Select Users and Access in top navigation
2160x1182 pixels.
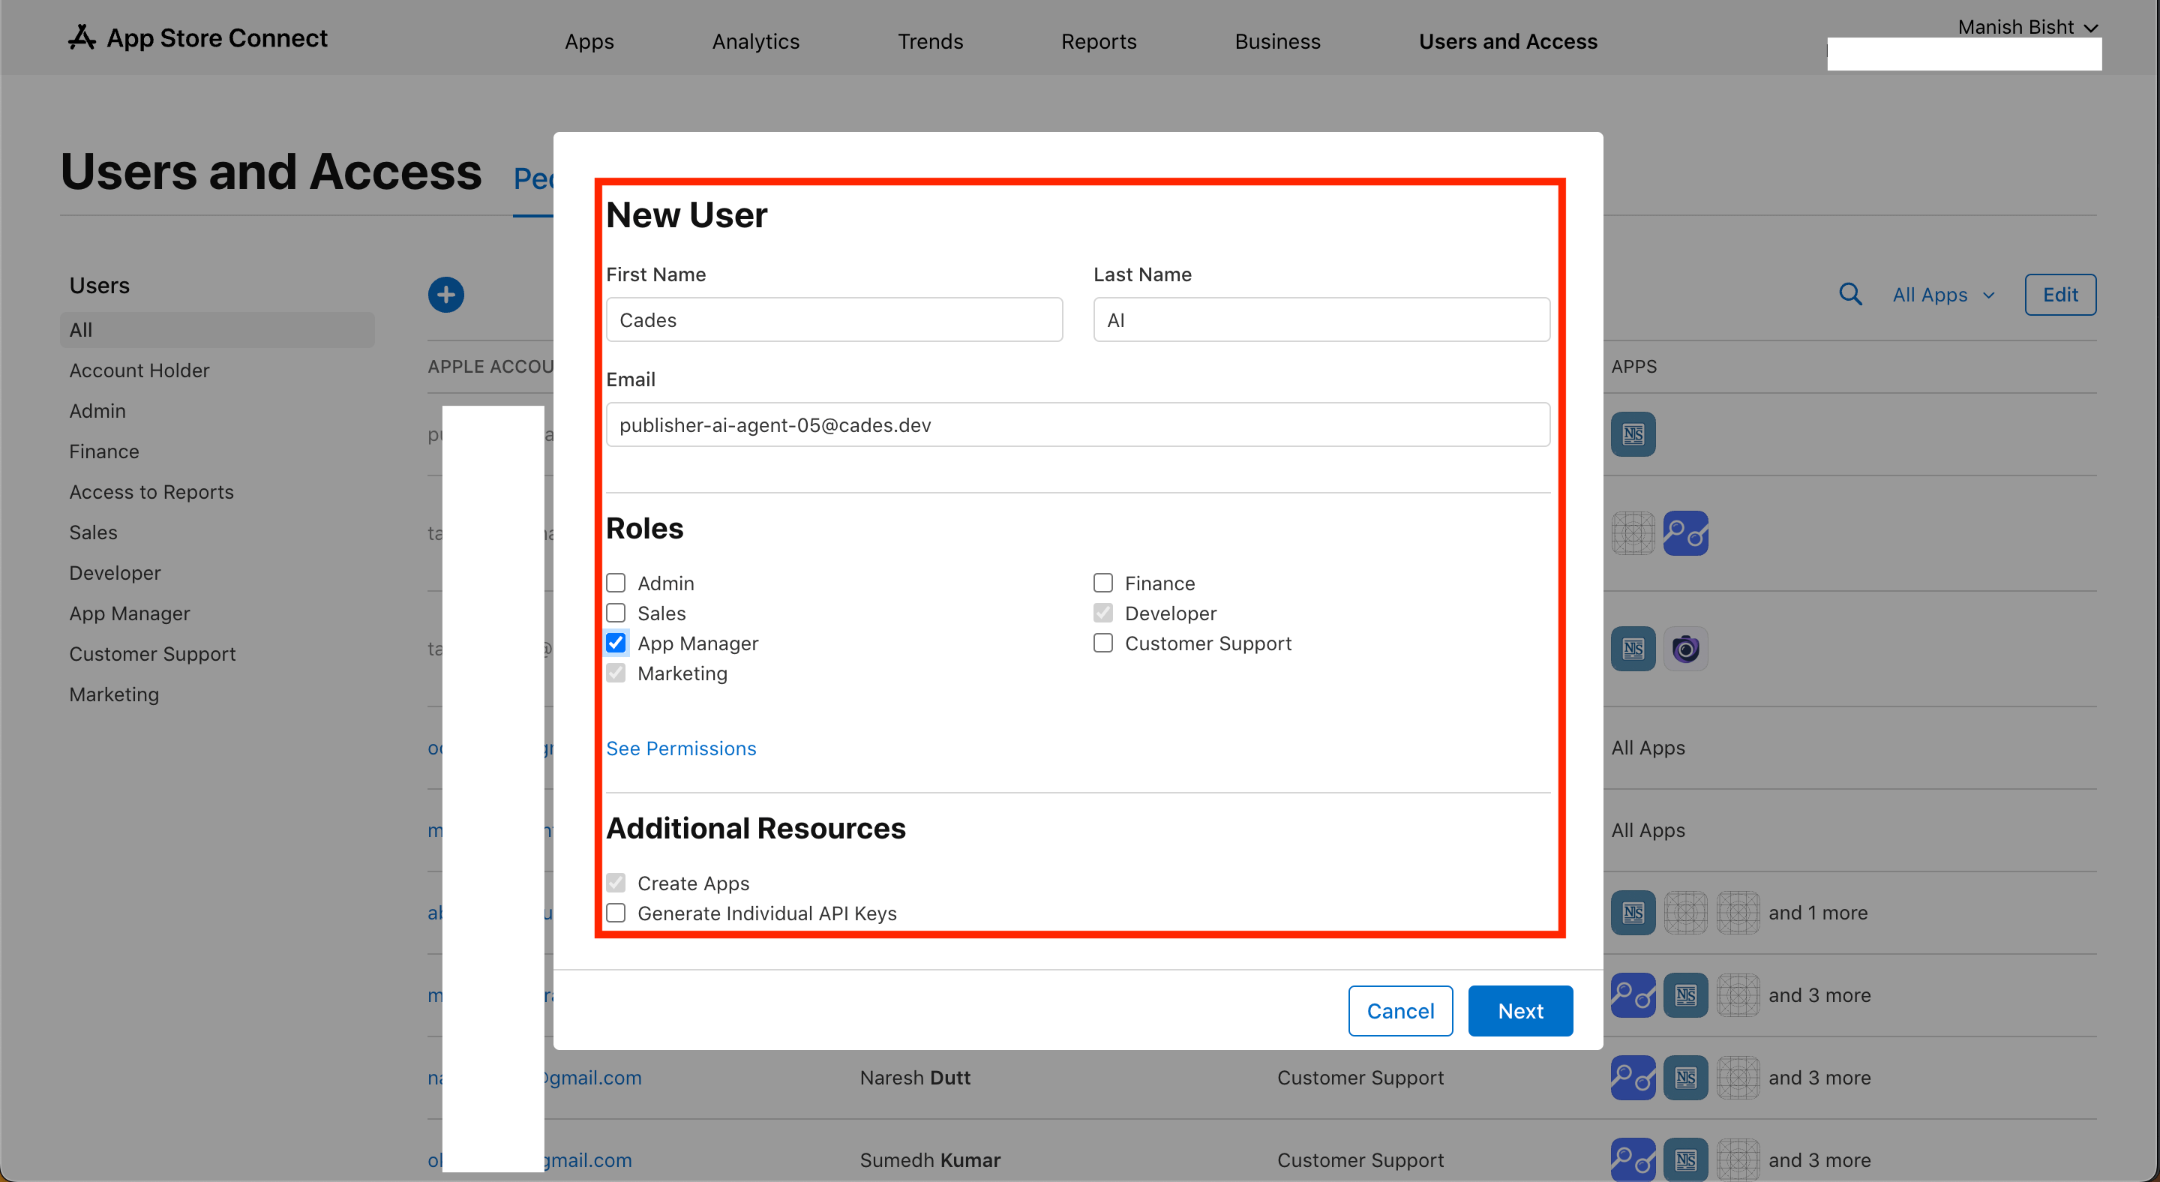(x=1507, y=41)
